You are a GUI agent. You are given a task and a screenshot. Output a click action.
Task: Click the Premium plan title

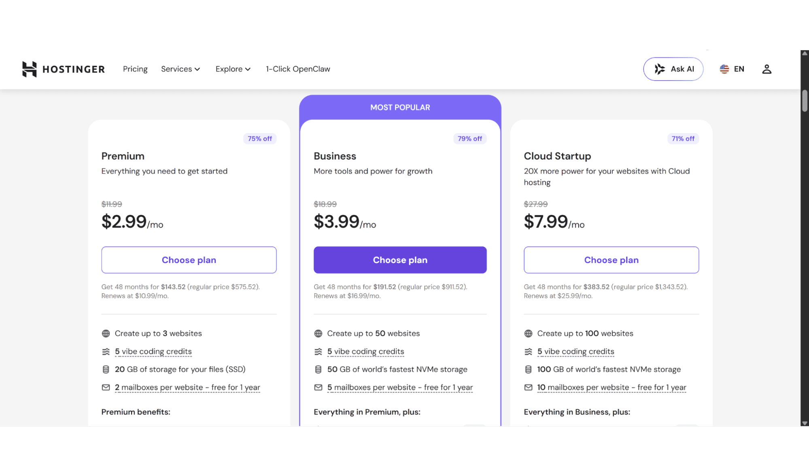123,156
